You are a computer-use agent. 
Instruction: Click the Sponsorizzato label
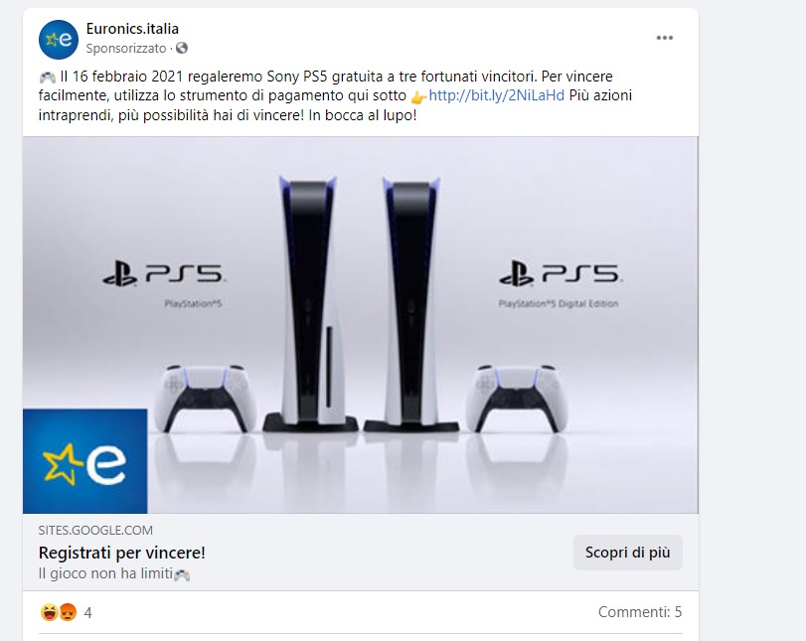pyautogui.click(x=126, y=49)
